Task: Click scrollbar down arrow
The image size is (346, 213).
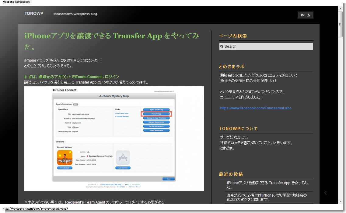Action: (x=340, y=201)
